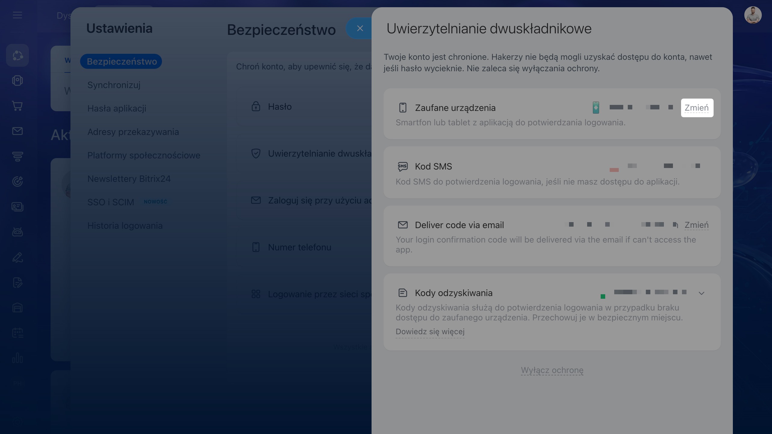Image resolution: width=772 pixels, height=434 pixels.
Task: Open the robot automation icon in sidebar
Action: [17, 232]
